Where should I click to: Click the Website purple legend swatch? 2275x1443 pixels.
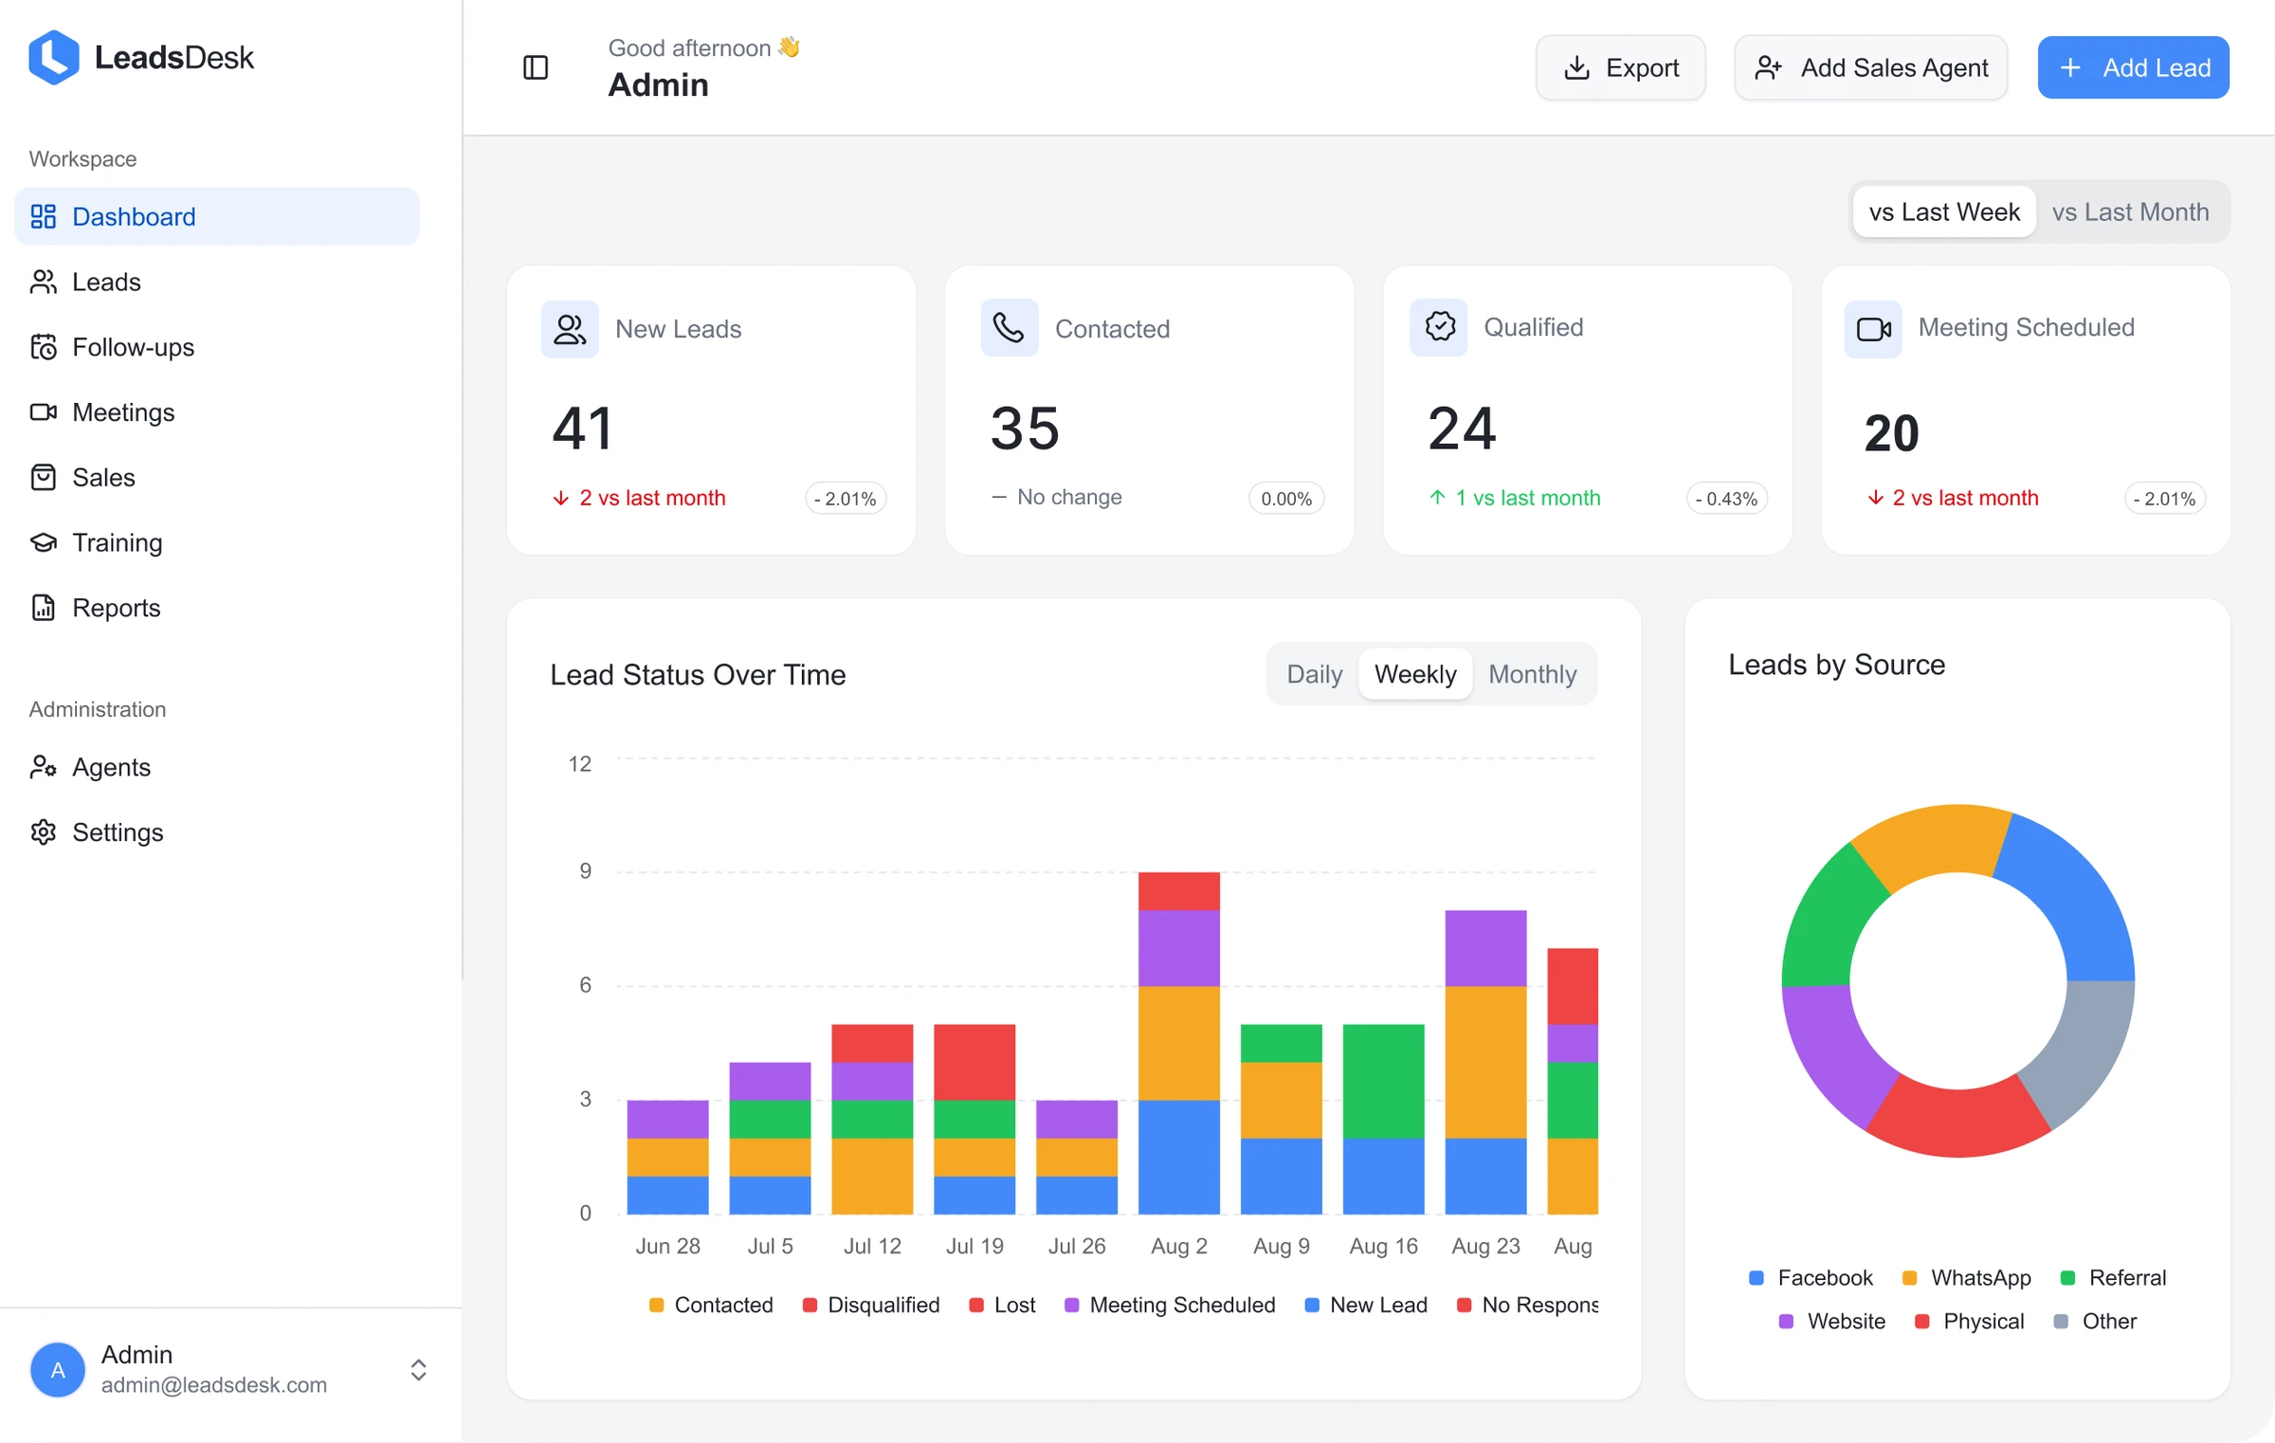tap(1786, 1322)
